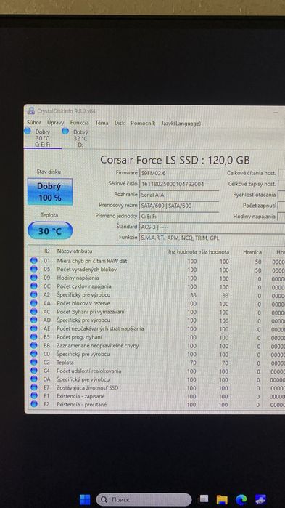
Task: Select 'Počet blokov v rezerve' attribute
Action: [x=83, y=303]
